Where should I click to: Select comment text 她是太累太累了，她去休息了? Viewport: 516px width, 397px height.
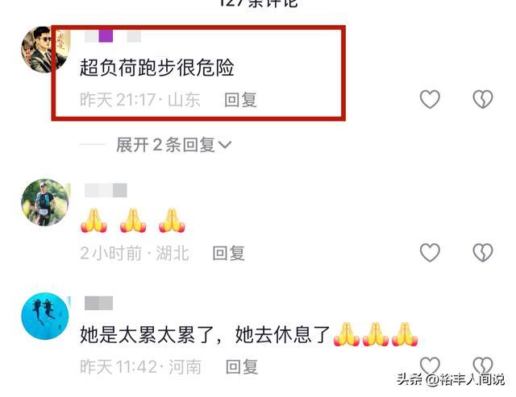(x=205, y=334)
